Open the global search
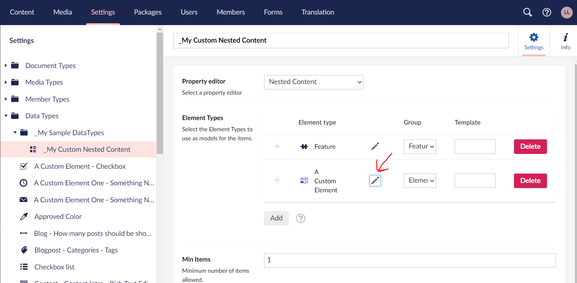Screen dimensions: 577x283 click(x=527, y=12)
